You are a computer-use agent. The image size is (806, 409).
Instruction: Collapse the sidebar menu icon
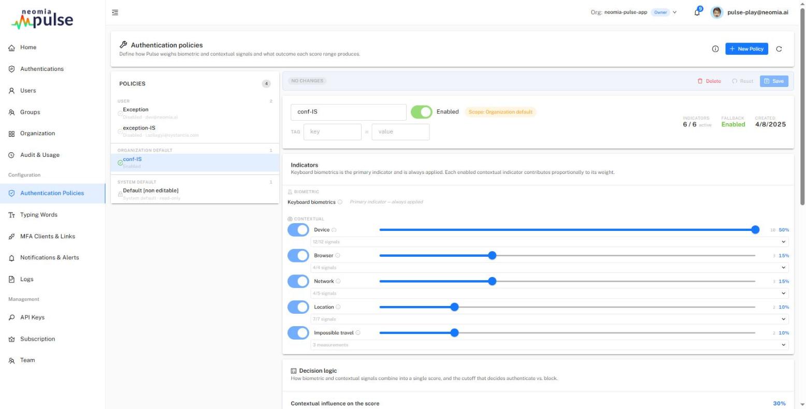115,12
